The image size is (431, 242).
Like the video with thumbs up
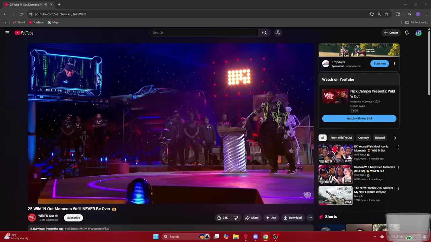coord(222,217)
